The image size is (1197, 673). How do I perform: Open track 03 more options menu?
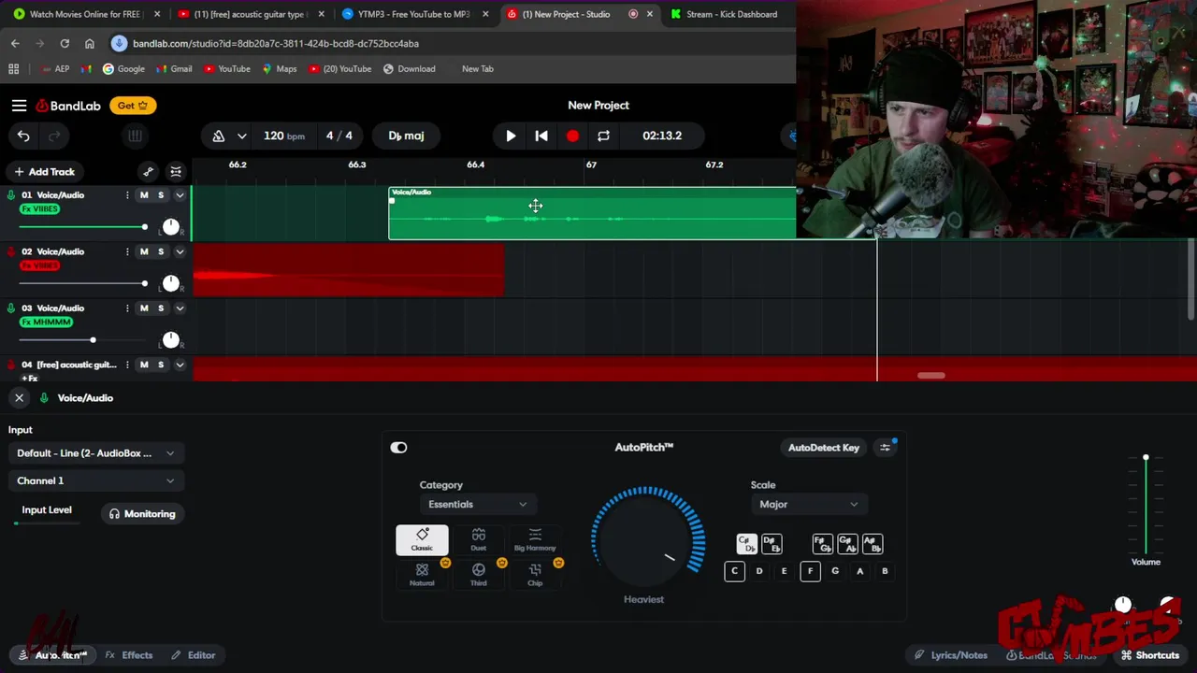coord(127,308)
